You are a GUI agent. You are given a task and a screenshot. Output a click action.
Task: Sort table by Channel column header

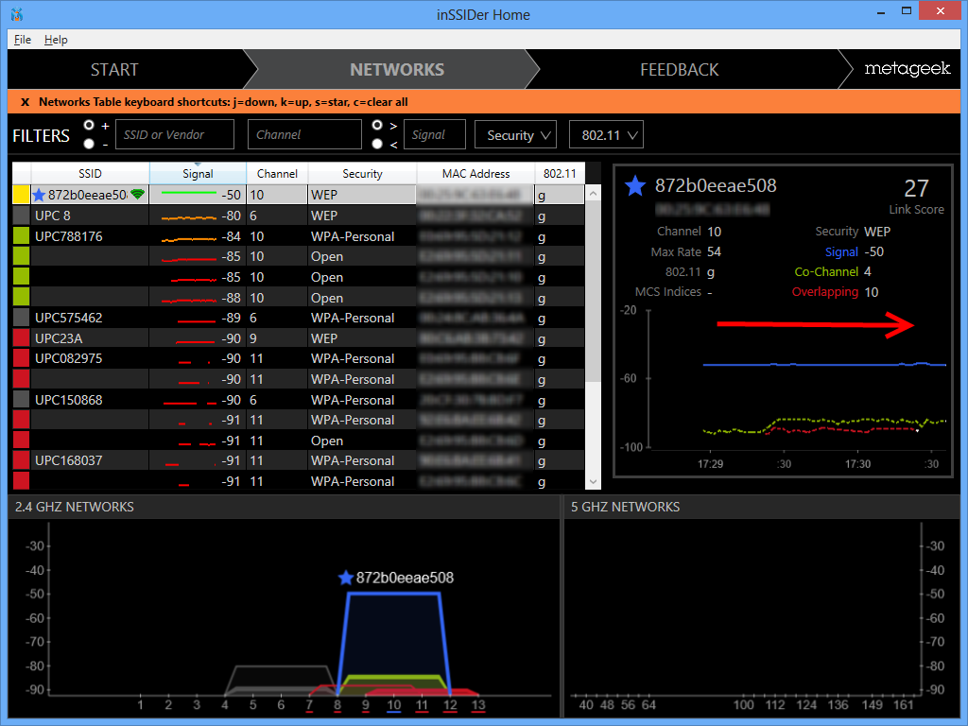point(277,174)
